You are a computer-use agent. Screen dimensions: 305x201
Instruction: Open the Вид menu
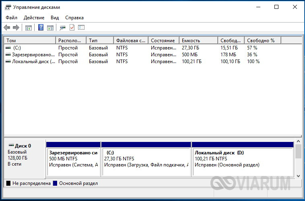[x=55, y=18]
